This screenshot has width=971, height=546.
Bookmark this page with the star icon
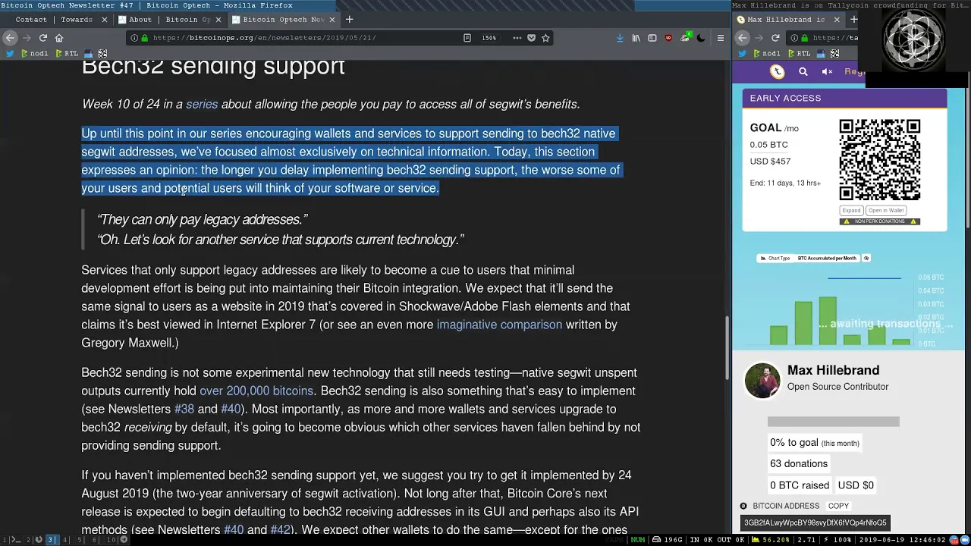(545, 38)
